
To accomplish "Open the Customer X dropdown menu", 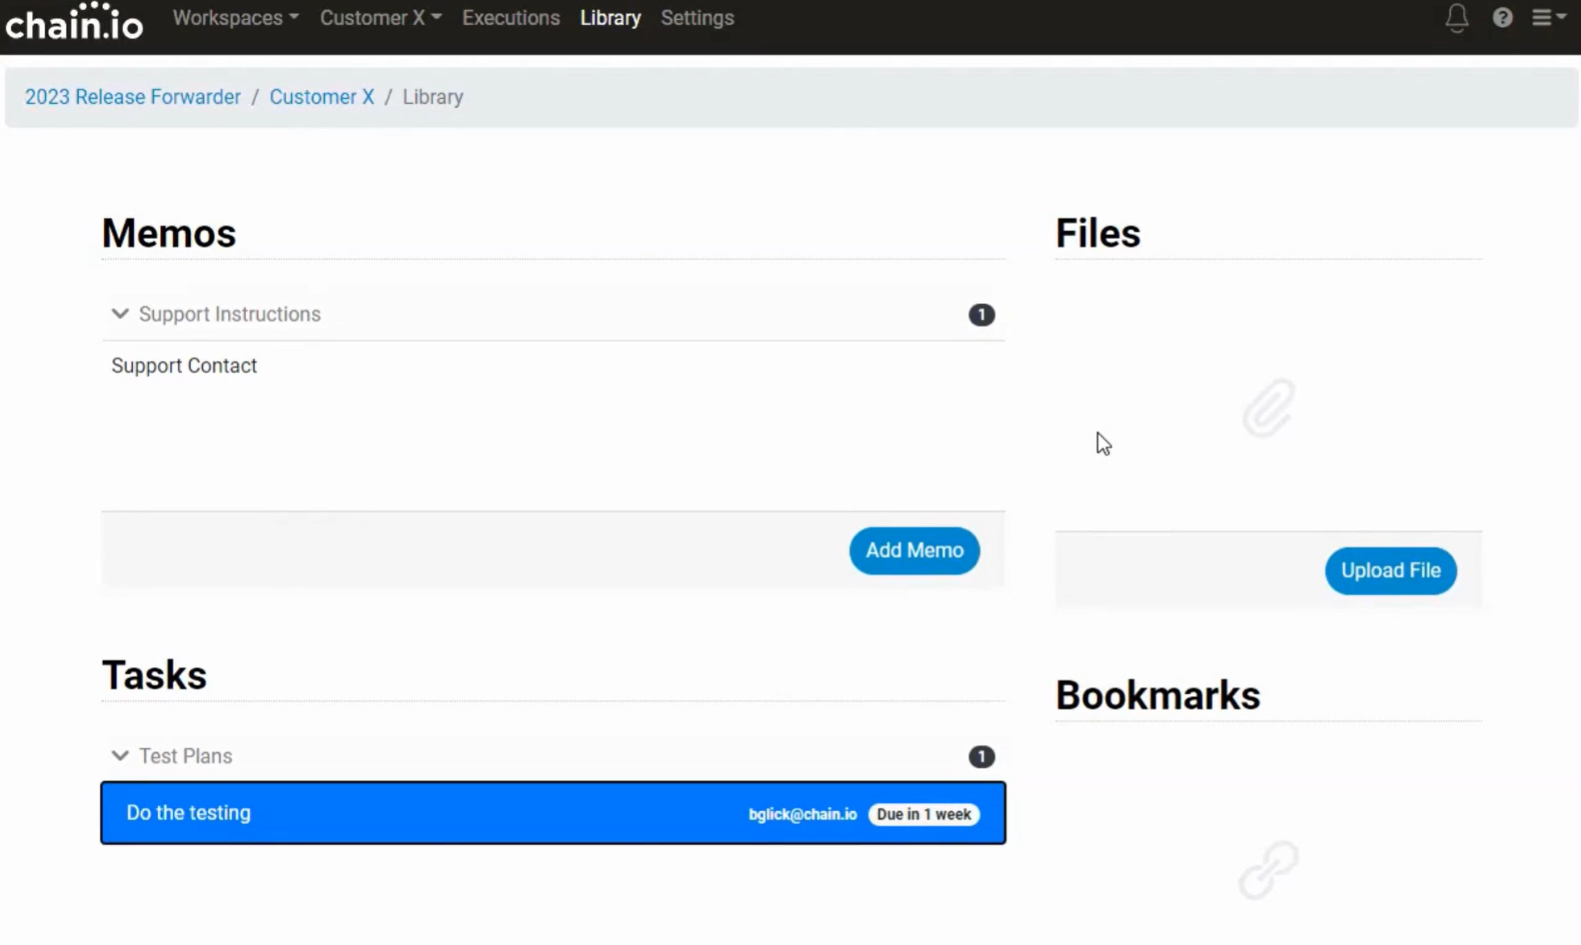I will click(x=380, y=18).
